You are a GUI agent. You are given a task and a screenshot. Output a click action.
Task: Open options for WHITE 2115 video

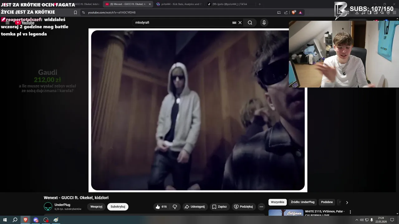point(350,212)
